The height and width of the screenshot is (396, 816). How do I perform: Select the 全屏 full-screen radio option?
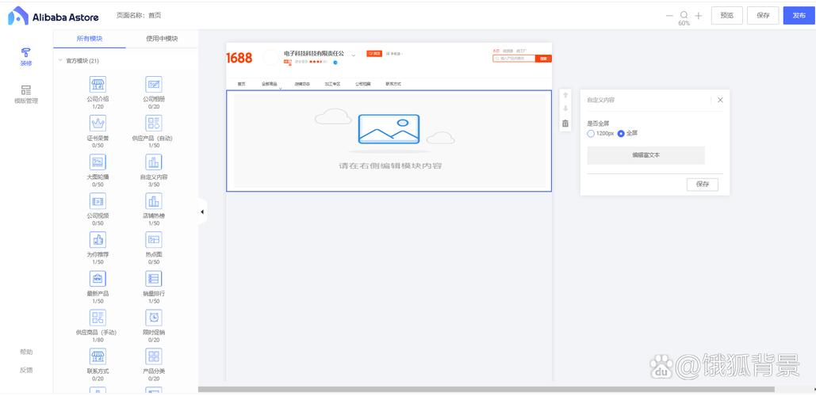621,134
